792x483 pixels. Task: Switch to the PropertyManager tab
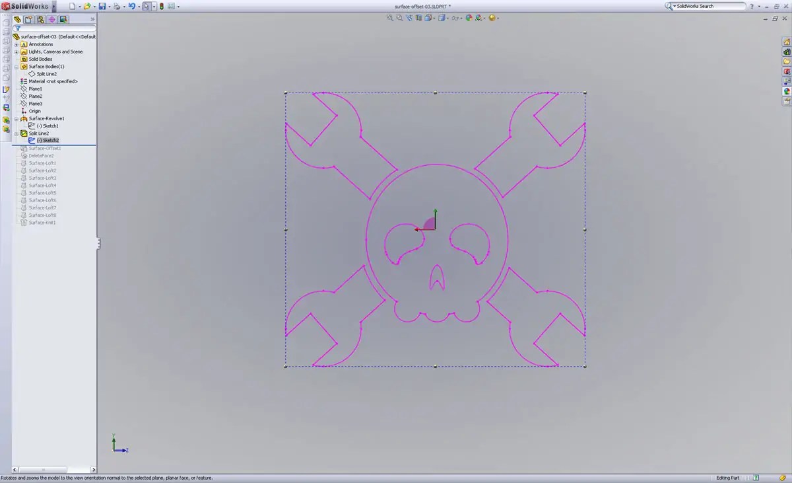(28, 19)
